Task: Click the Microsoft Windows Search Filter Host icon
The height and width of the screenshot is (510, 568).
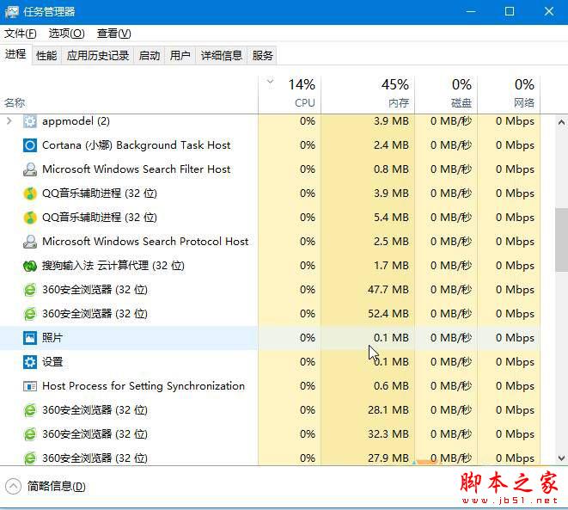Action: coord(30,169)
